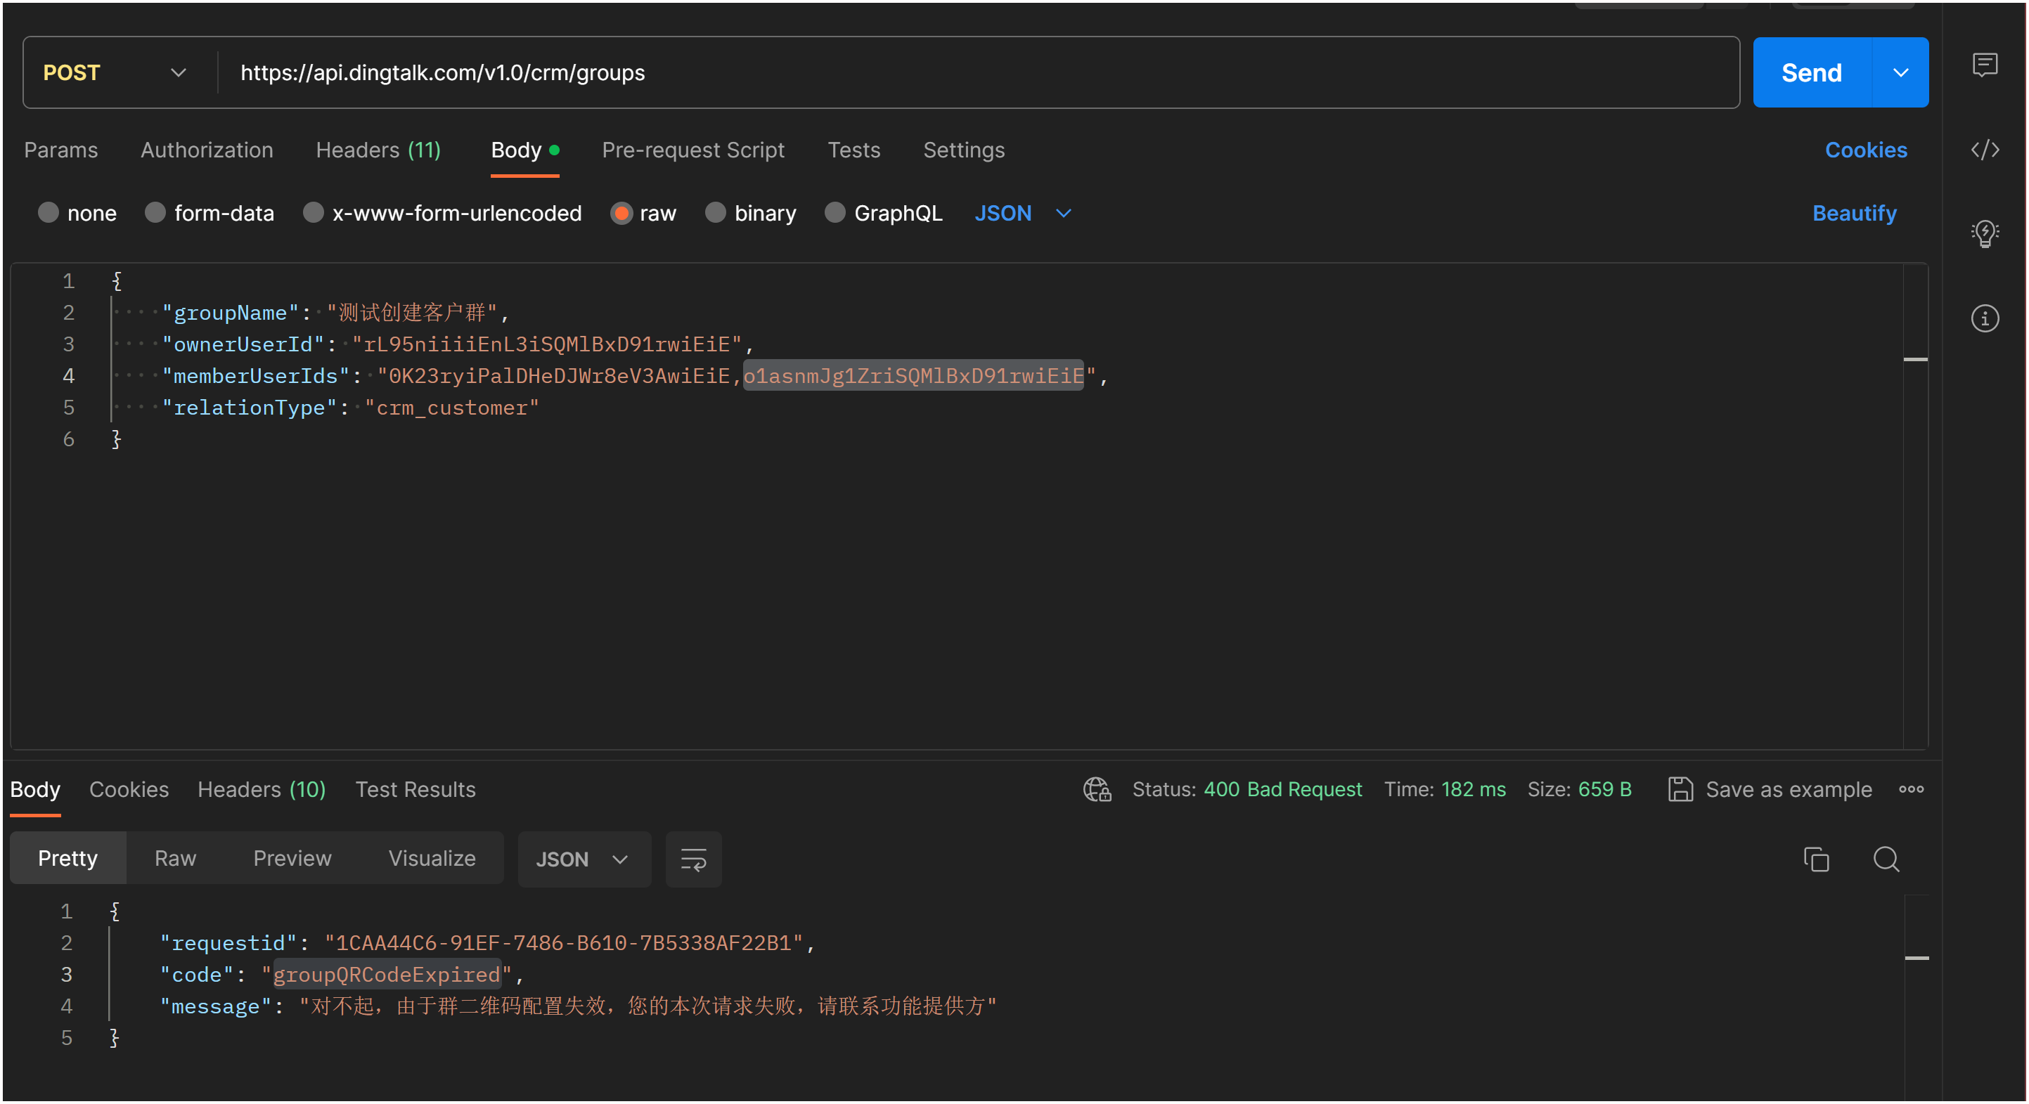This screenshot has height=1104, width=2029.
Task: Click the groupQRCodeExpired code value
Action: 386,974
